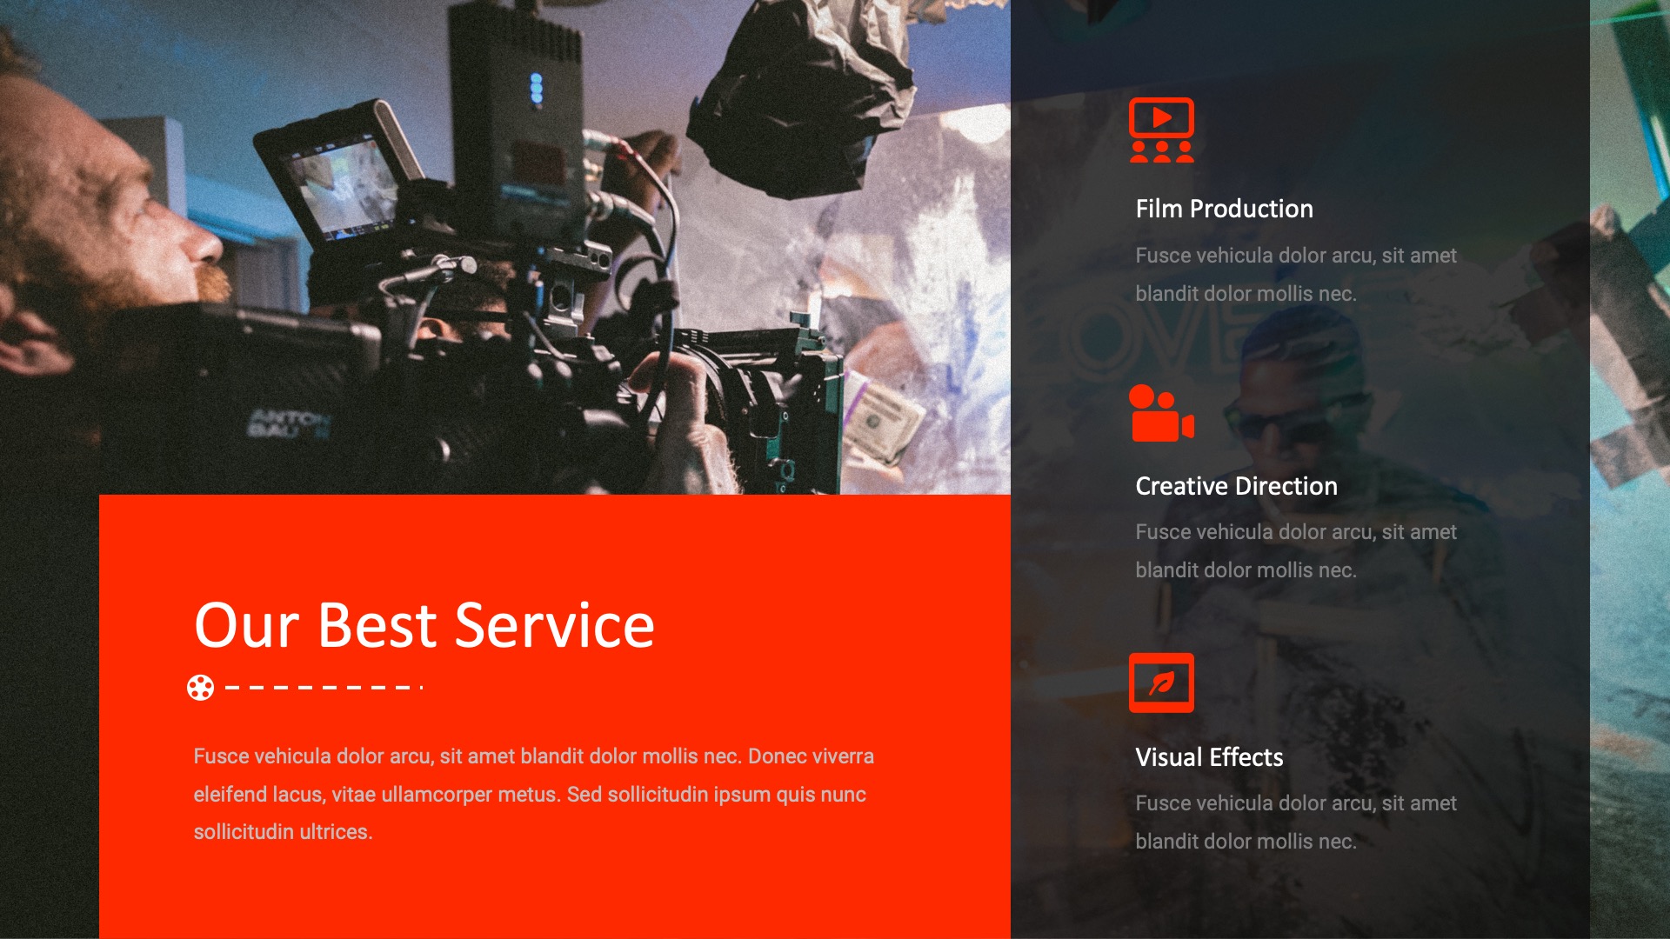Click the Film Production audience-screen icon
The width and height of the screenshot is (1670, 939).
click(1161, 130)
